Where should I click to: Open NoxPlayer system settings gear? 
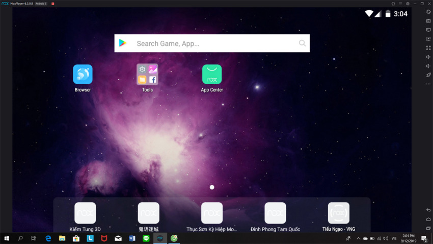408,4
